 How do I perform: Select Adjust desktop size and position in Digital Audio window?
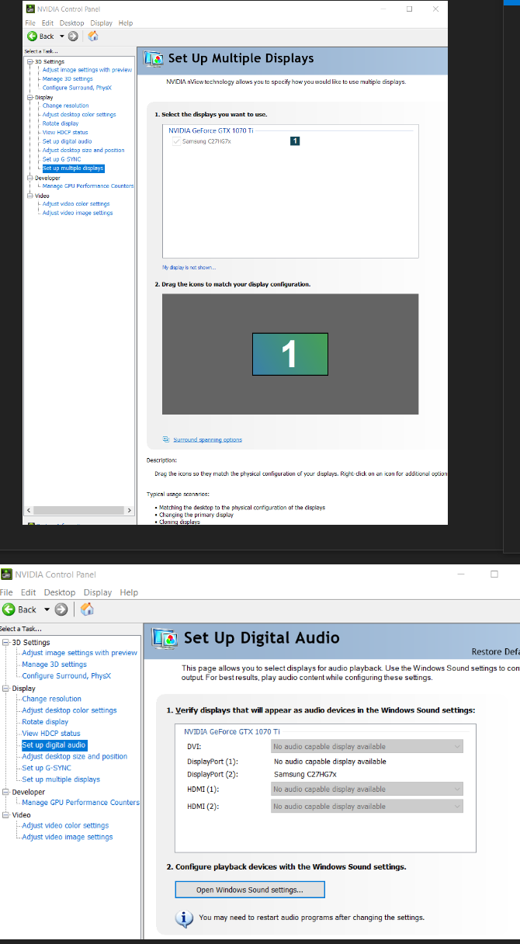click(75, 756)
